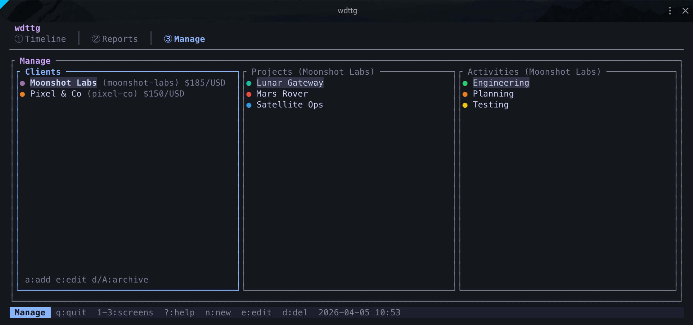This screenshot has height=325, width=693.
Task: Select the Mars Rover project
Action: pos(282,94)
